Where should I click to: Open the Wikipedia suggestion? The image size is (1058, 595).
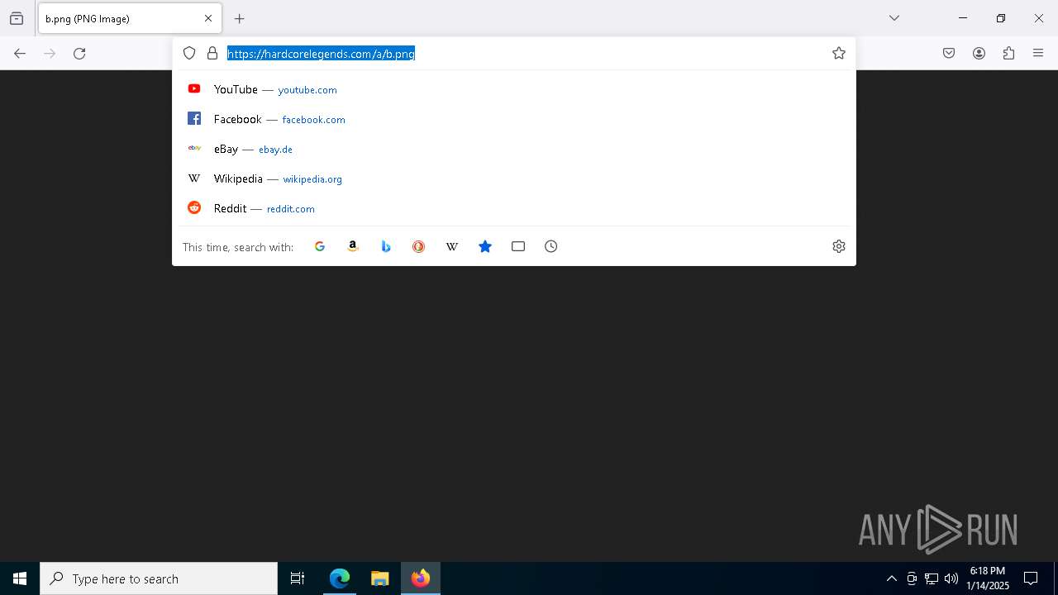click(514, 178)
